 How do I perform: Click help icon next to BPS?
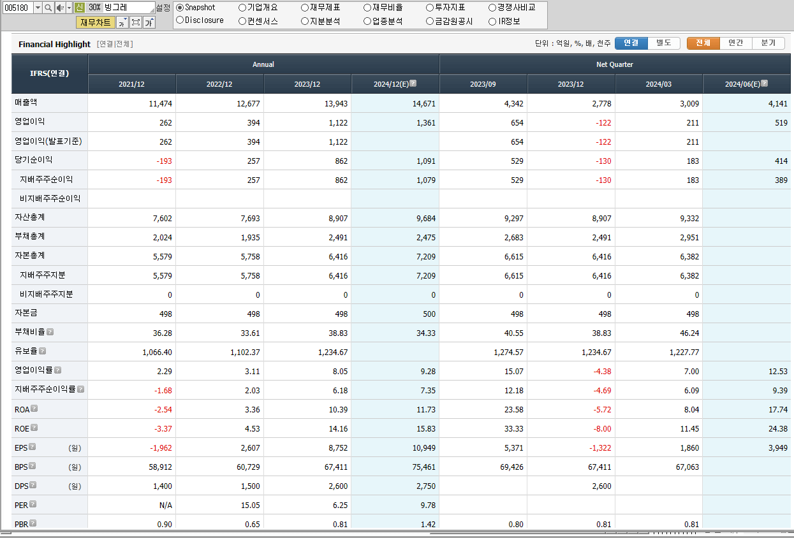[32, 465]
